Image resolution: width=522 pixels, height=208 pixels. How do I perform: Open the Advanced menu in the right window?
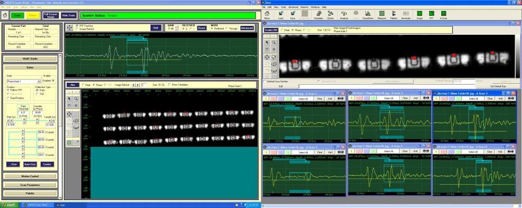click(x=293, y=7)
